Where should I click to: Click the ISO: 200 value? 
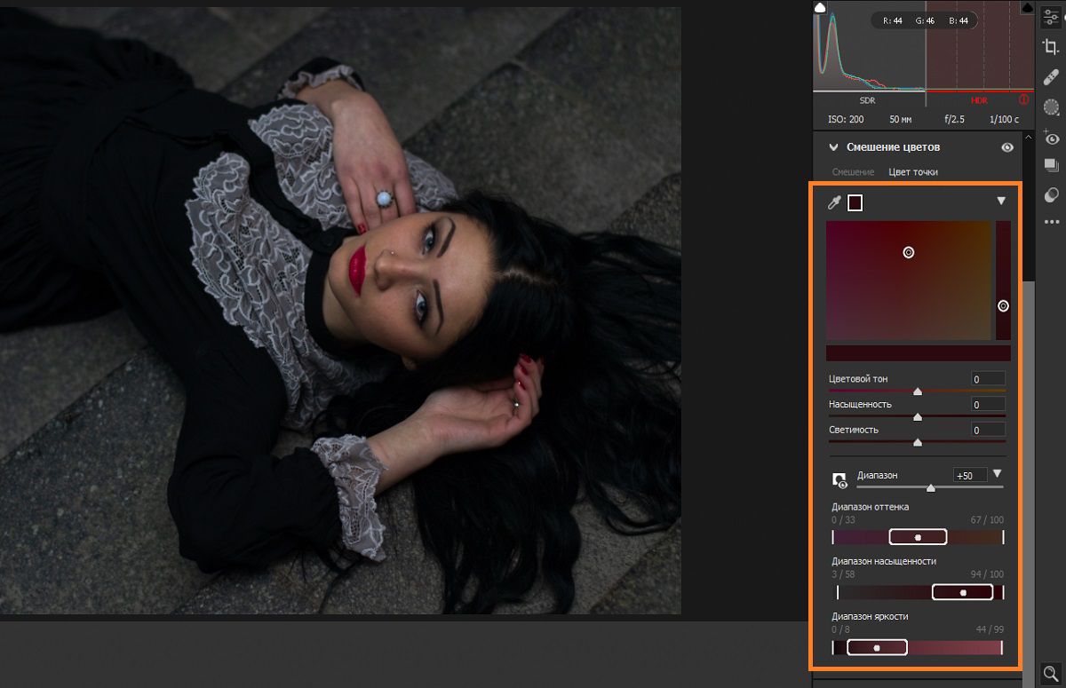(x=846, y=119)
